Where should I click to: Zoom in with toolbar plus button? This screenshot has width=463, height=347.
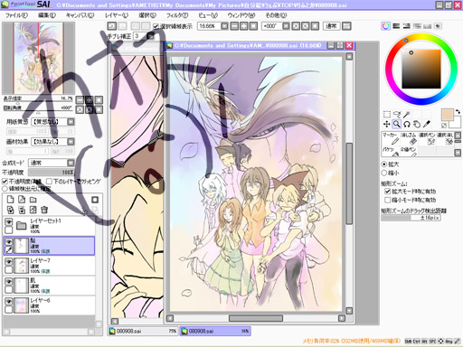click(243, 26)
